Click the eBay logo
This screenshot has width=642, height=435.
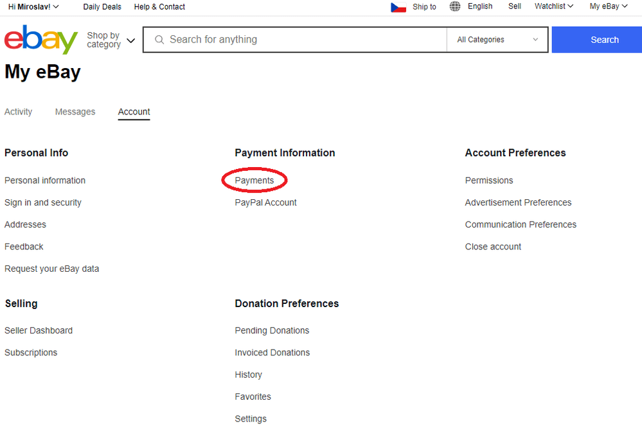click(41, 39)
